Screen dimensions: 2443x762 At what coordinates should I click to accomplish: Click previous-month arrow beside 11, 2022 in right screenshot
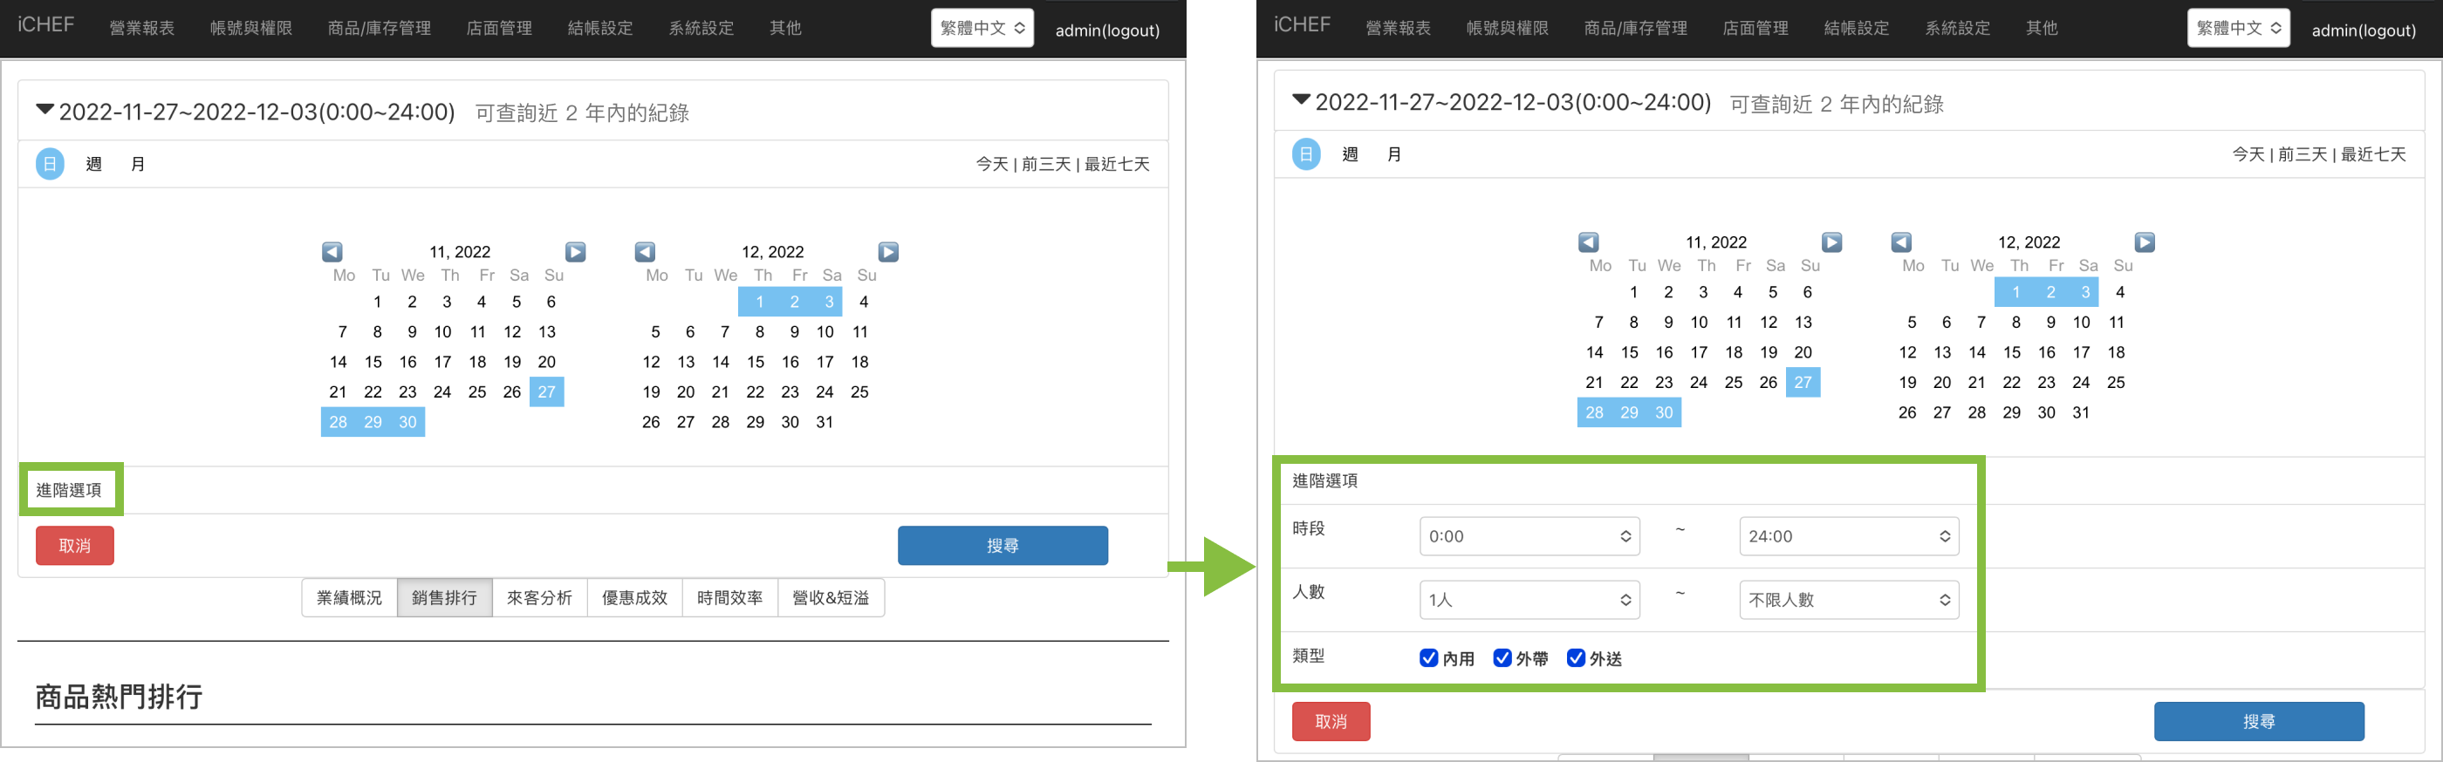[1589, 242]
